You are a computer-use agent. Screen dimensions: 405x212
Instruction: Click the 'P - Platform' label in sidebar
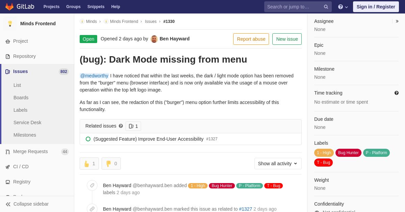[376, 153]
